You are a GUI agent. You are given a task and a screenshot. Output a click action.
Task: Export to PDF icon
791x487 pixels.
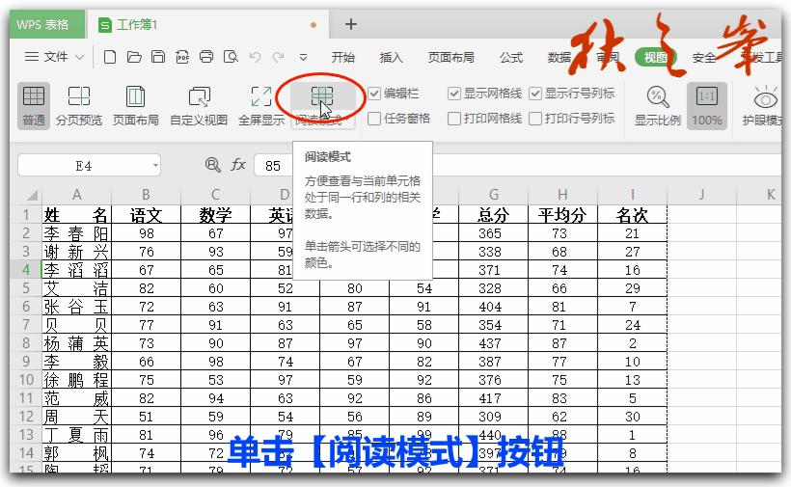point(182,57)
